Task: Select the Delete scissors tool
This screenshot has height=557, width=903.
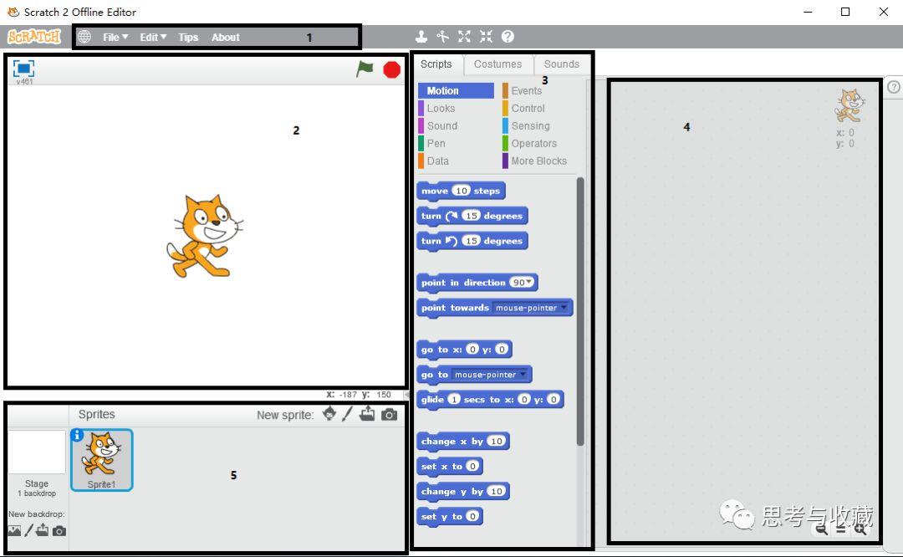Action: pyautogui.click(x=443, y=37)
